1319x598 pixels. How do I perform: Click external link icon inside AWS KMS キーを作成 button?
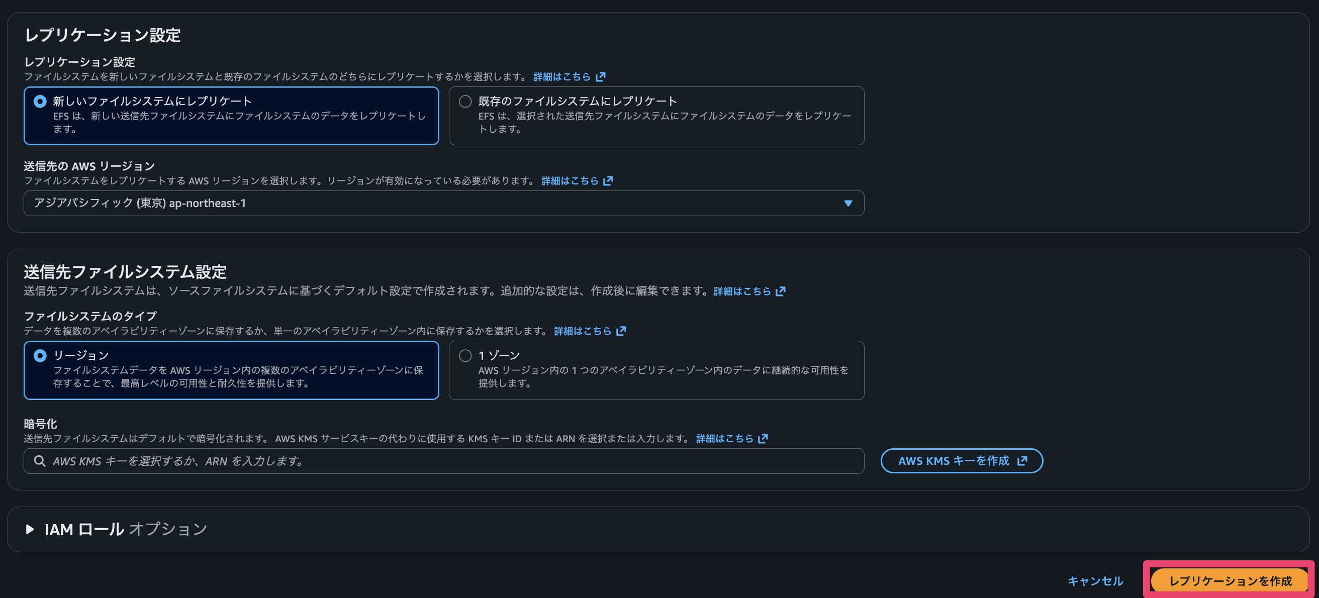click(1022, 460)
